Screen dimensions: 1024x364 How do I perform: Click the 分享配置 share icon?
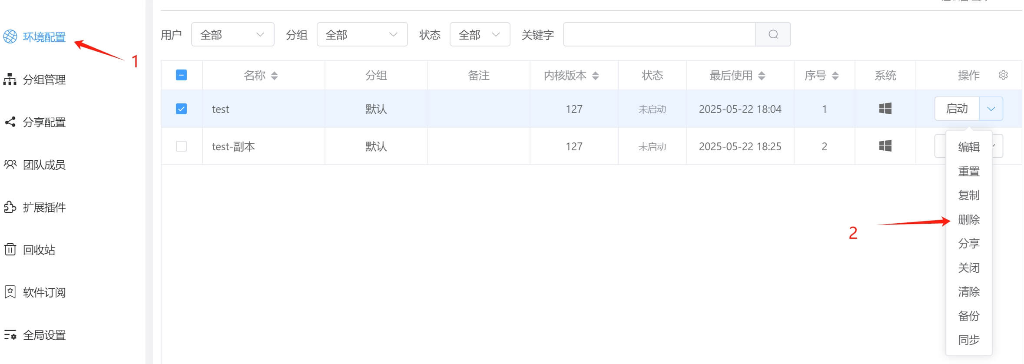click(x=10, y=122)
